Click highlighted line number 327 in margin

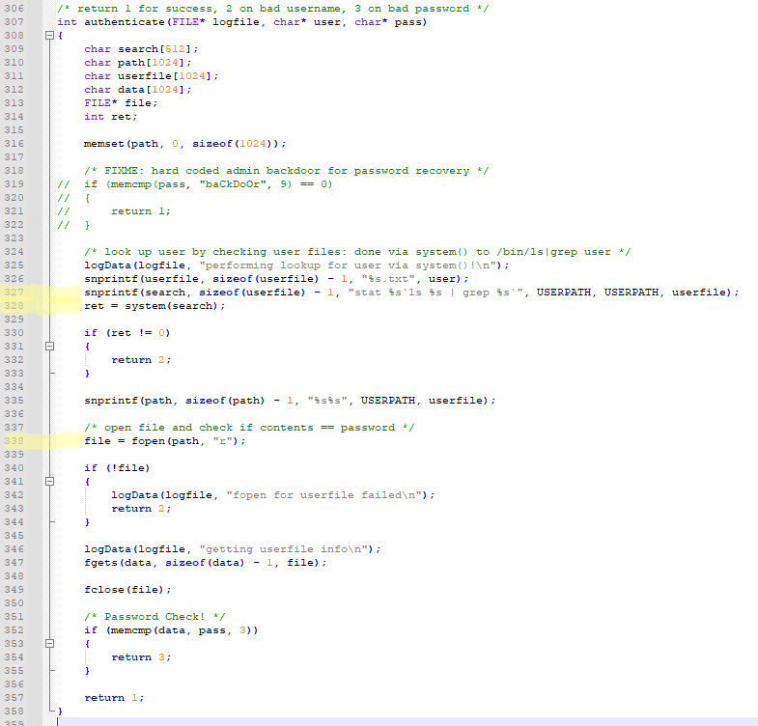pos(14,292)
